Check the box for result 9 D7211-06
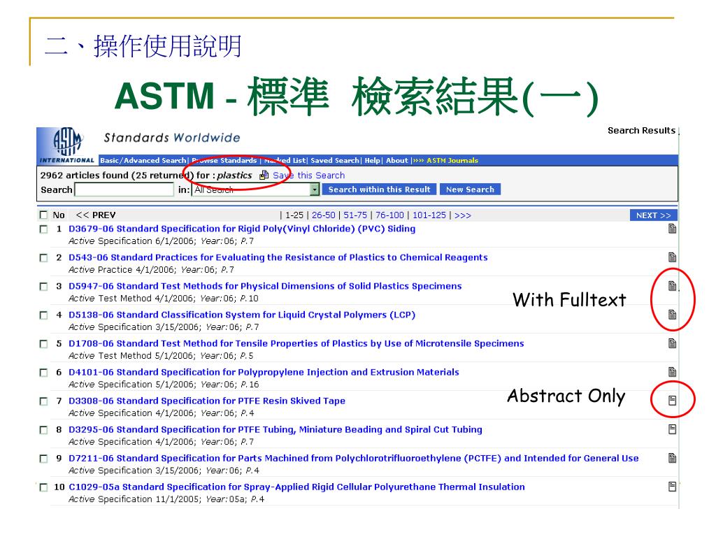The width and height of the screenshot is (716, 537). pyautogui.click(x=43, y=459)
